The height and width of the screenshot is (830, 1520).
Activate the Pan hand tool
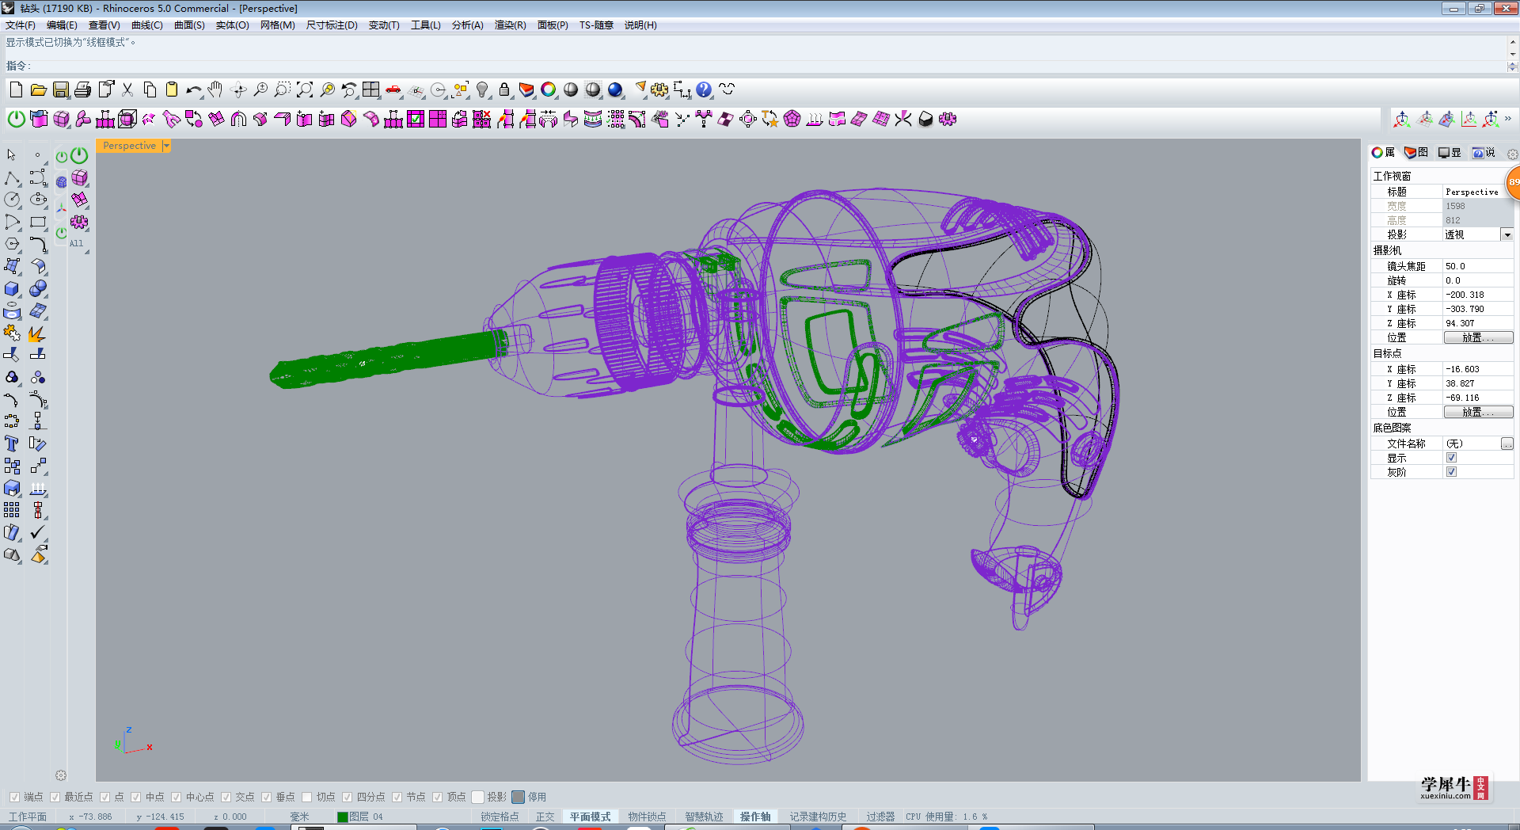[215, 89]
